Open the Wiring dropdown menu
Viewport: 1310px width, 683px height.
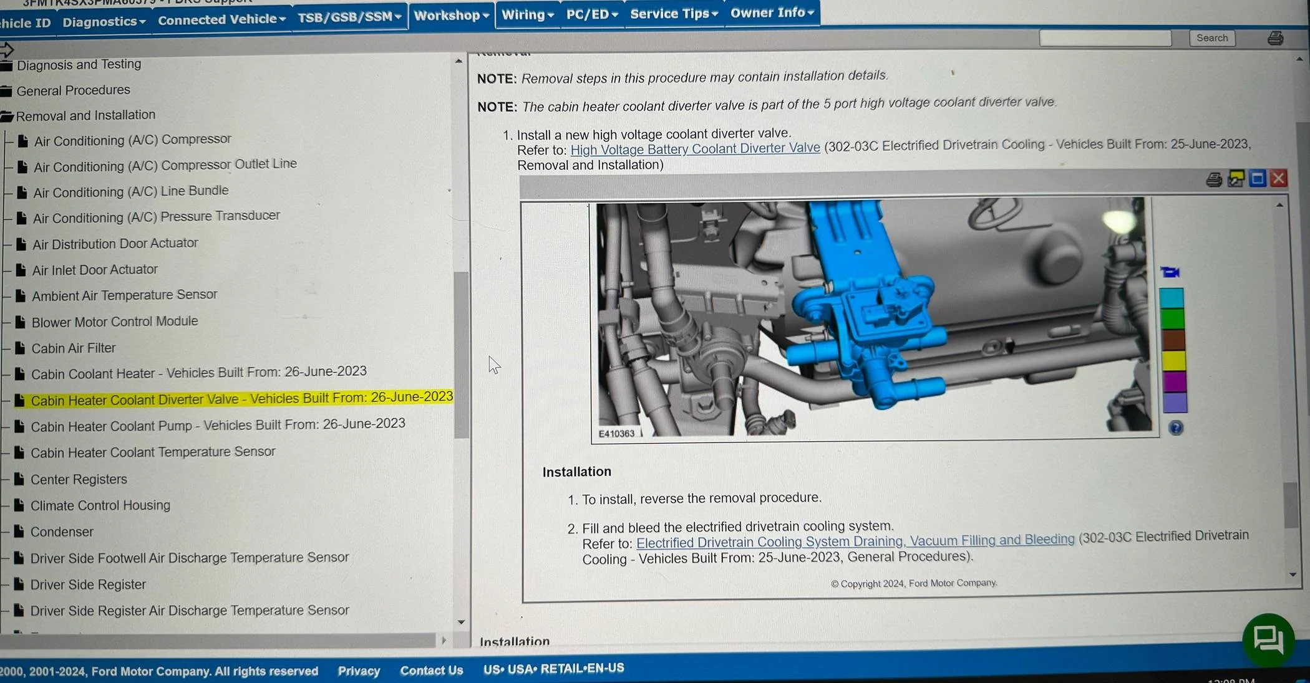click(x=527, y=14)
